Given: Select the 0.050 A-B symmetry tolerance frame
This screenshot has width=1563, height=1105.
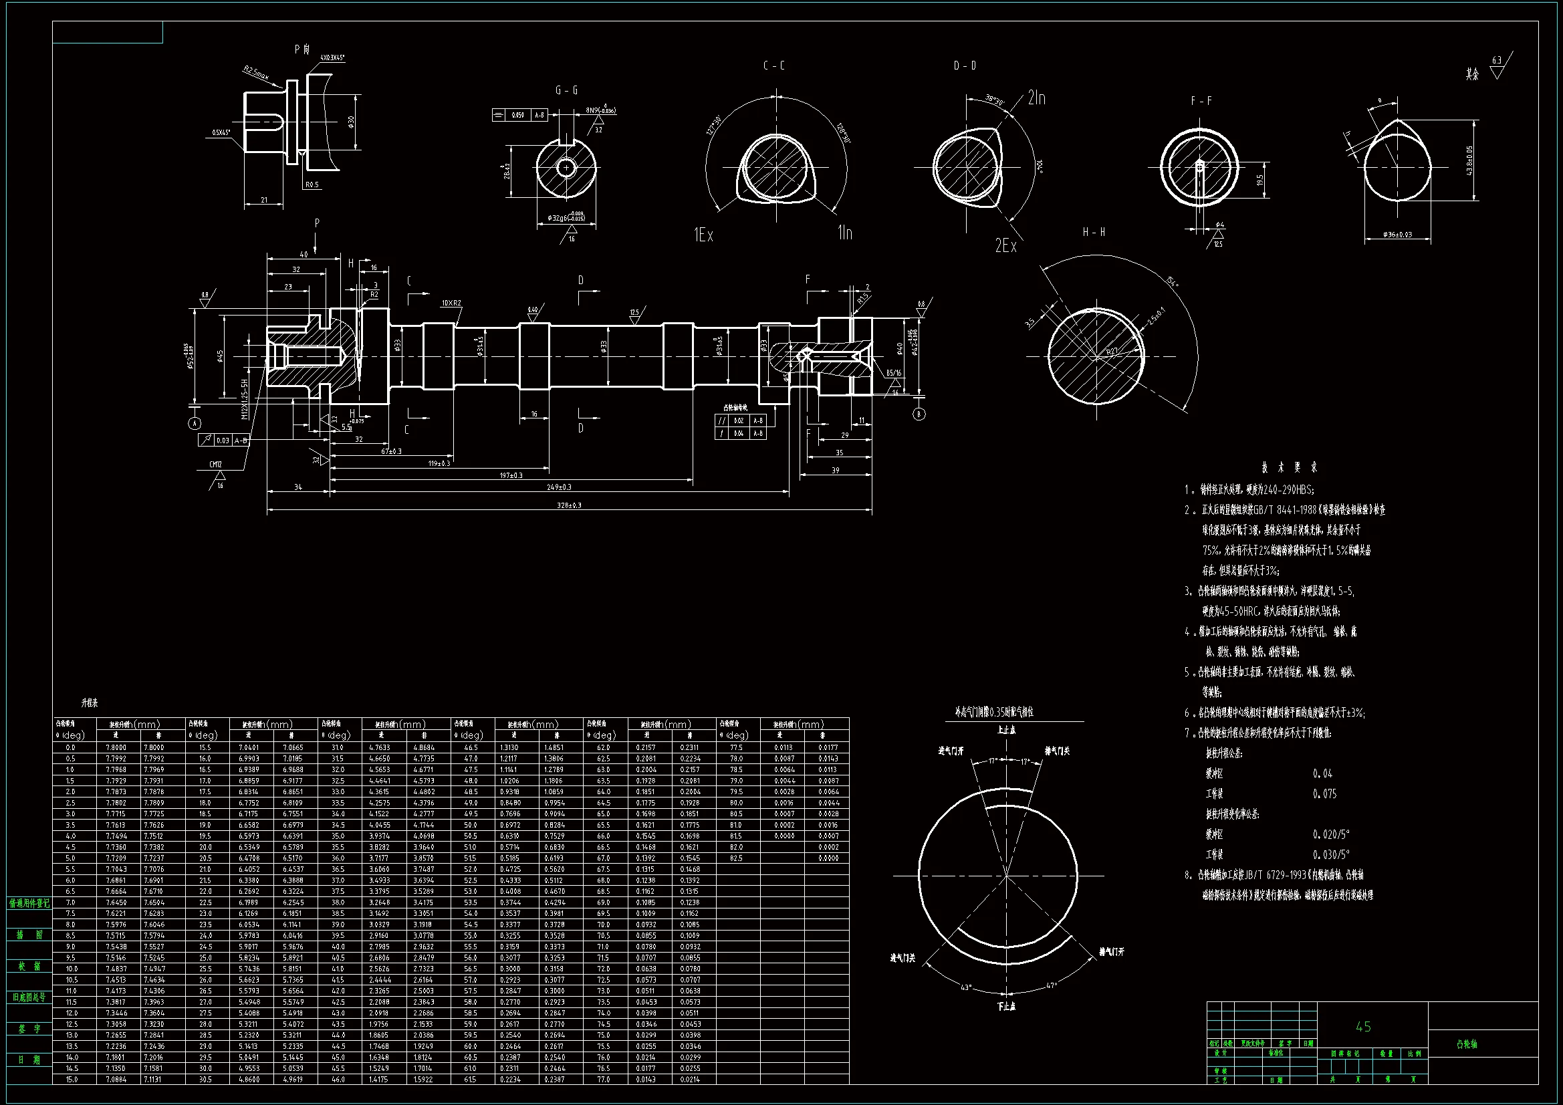Looking at the screenshot, I should [520, 115].
